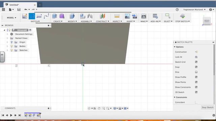Toggle the Show Points checkbox
The height and width of the screenshot is (121, 216).
(196, 82)
